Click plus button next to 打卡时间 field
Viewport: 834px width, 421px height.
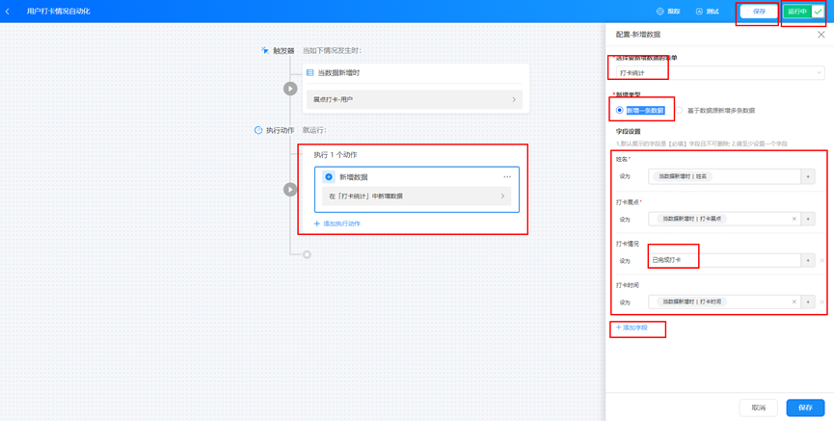click(x=808, y=302)
